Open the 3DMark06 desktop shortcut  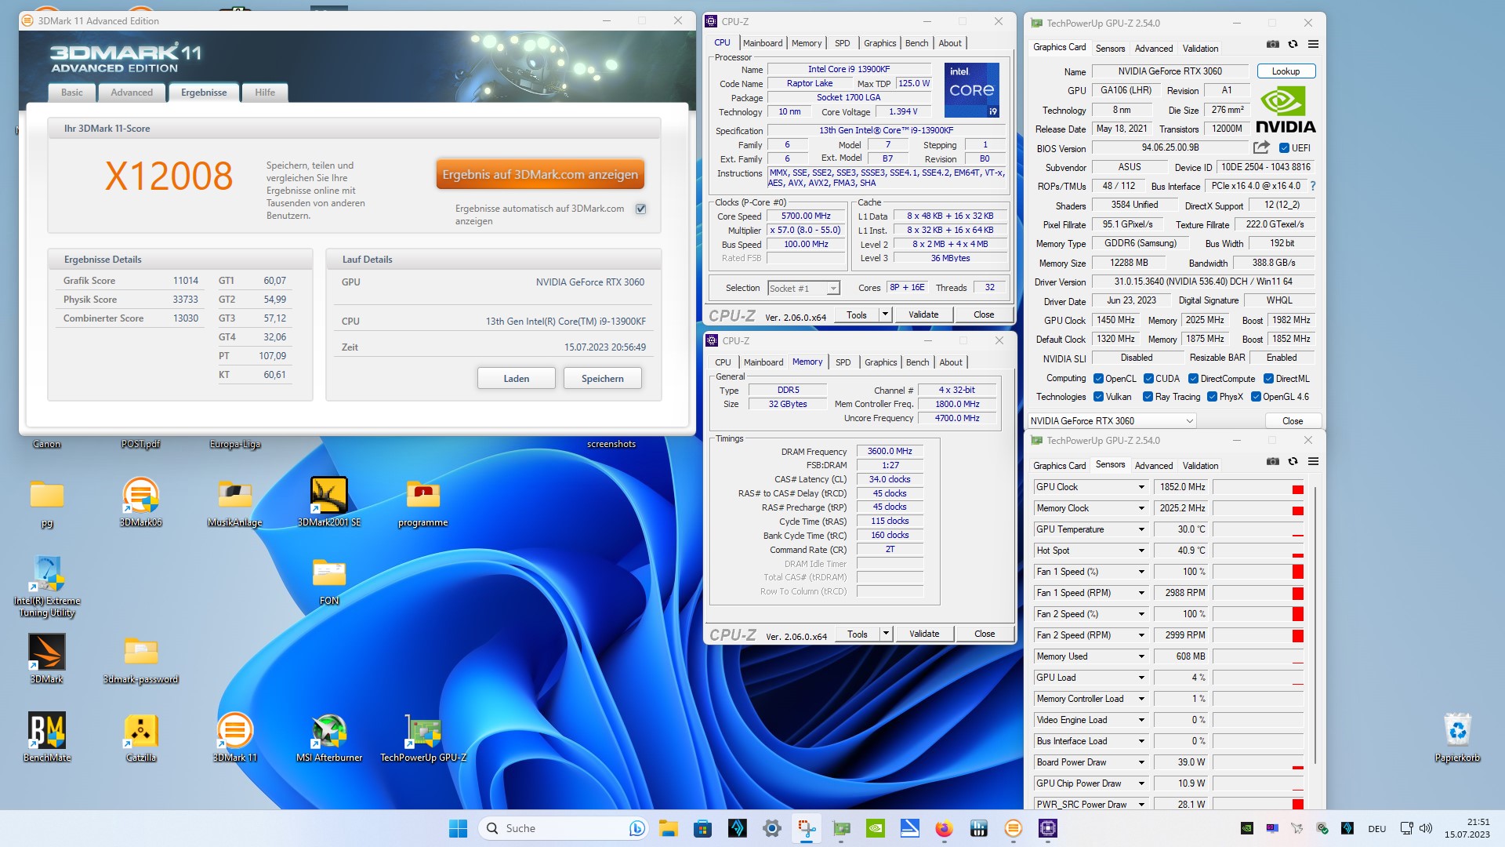[x=141, y=502]
